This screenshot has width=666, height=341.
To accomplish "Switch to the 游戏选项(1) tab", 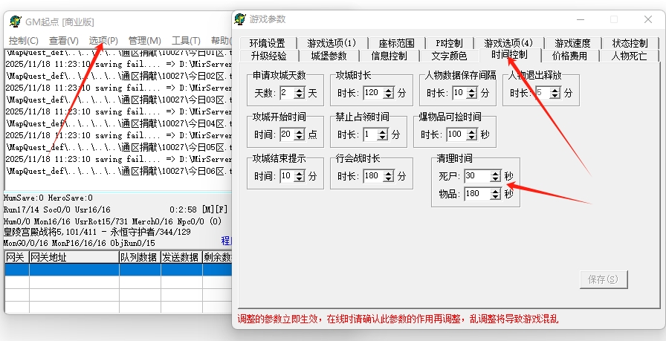I will pos(332,43).
